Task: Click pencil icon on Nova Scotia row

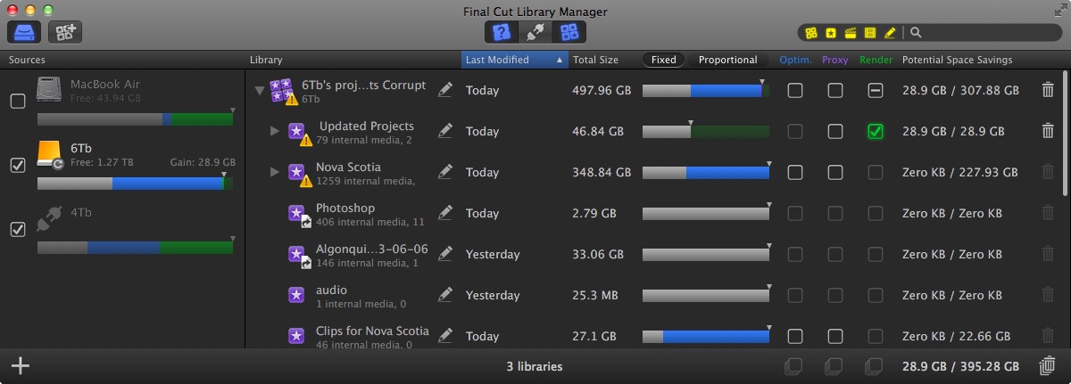Action: 445,171
